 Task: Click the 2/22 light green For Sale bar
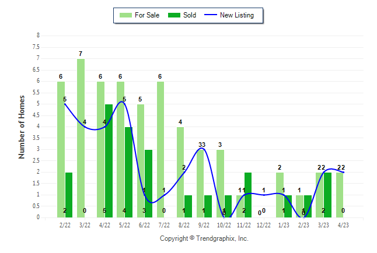click(x=61, y=149)
